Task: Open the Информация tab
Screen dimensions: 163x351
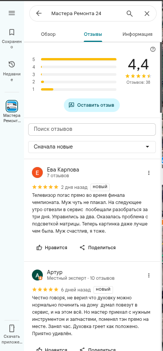Action: (x=137, y=34)
